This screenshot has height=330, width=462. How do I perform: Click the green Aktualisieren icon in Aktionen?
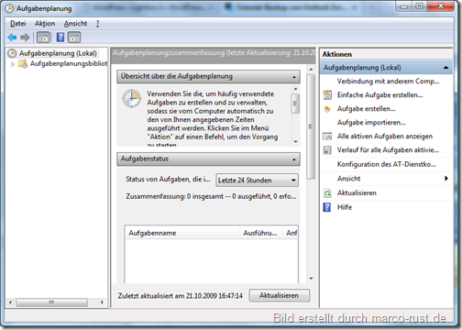tap(327, 193)
